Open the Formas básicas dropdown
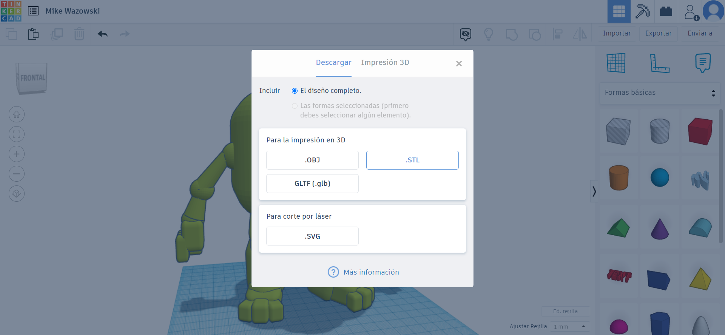The image size is (725, 335). coord(660,93)
